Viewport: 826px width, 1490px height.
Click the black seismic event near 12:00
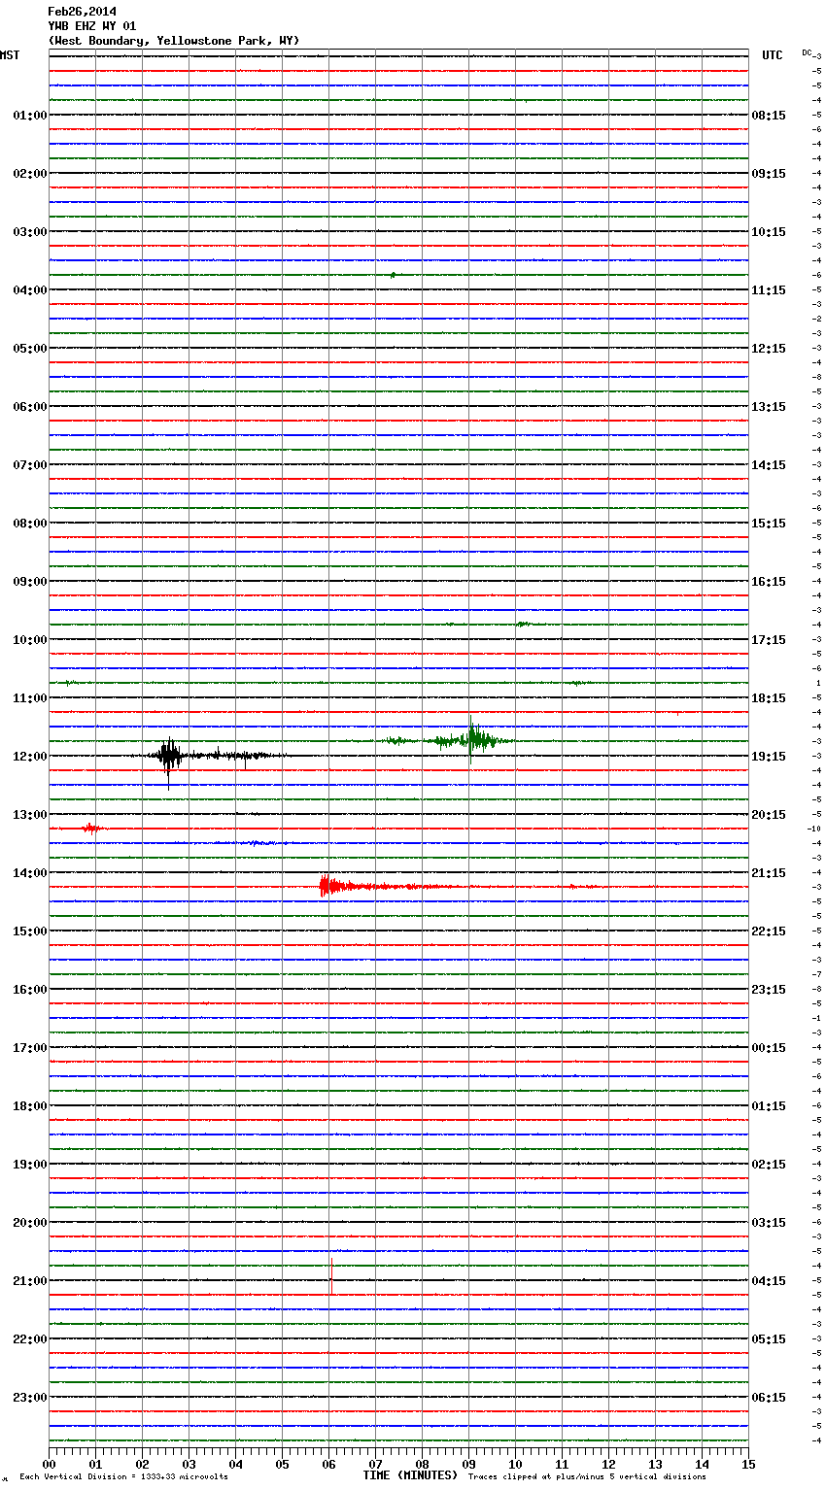(x=169, y=756)
